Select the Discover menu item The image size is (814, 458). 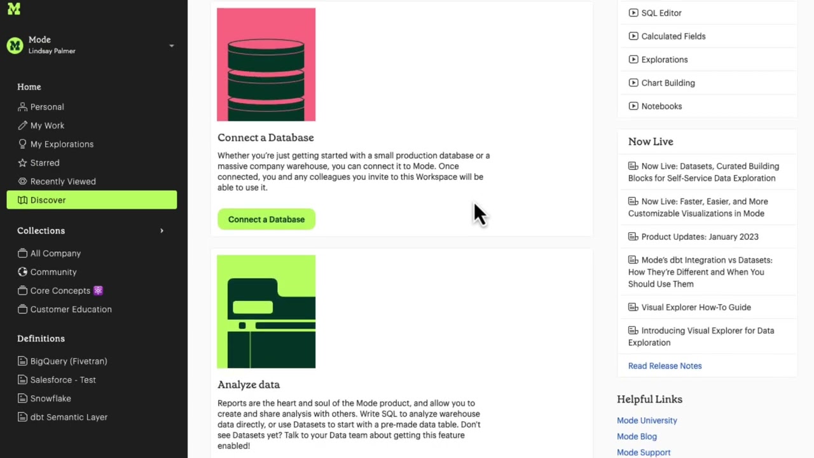pyautogui.click(x=92, y=200)
